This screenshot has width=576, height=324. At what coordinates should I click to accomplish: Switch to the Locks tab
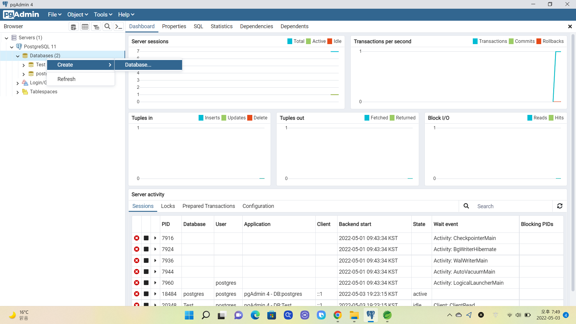point(168,206)
